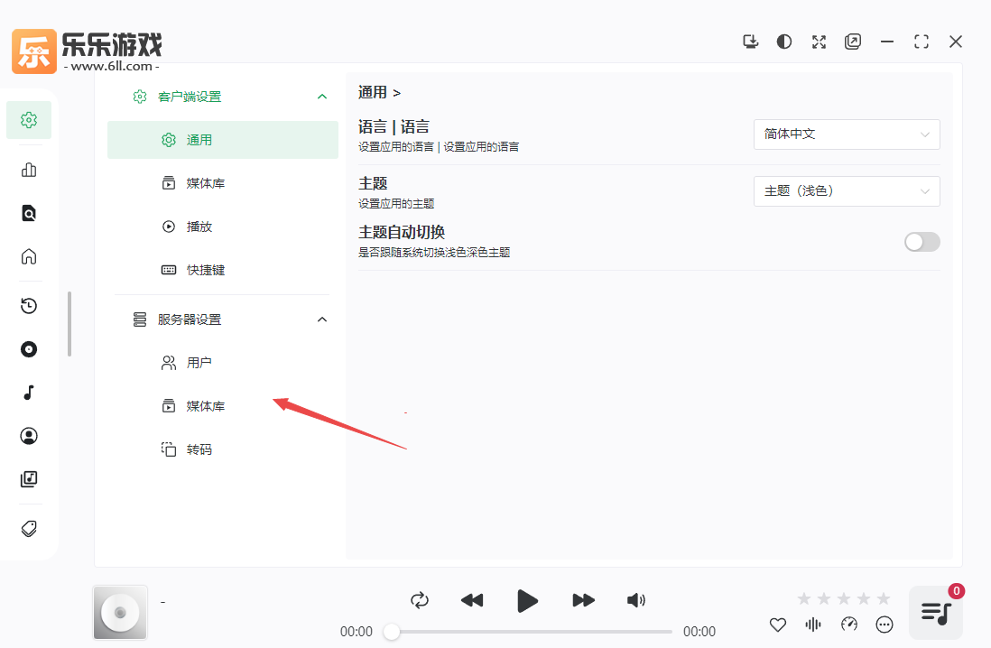Open playlists sidebar icon
Screen dimensions: 991x648
29,478
